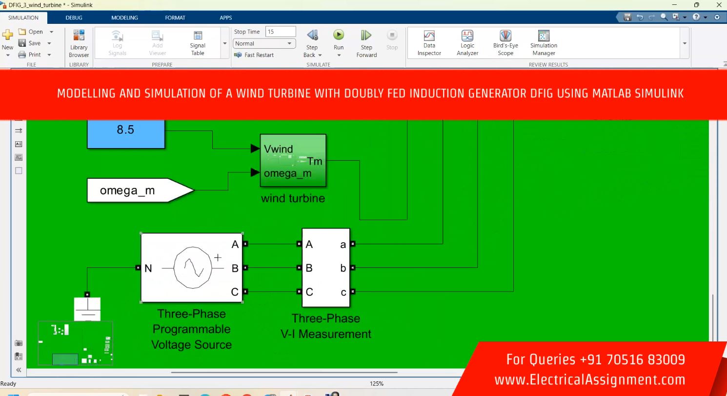Click the horizontal canvas scrollbar

[284, 373]
